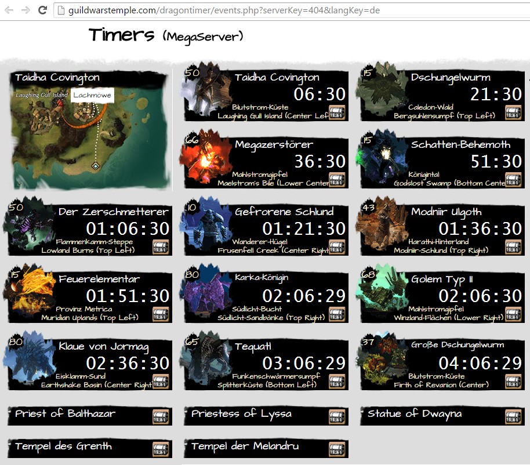The image size is (530, 465).
Task: Reload the page with the refresh icon
Action: [42, 10]
